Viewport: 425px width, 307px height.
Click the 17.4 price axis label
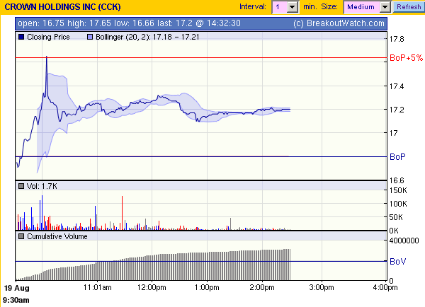pyautogui.click(x=397, y=86)
